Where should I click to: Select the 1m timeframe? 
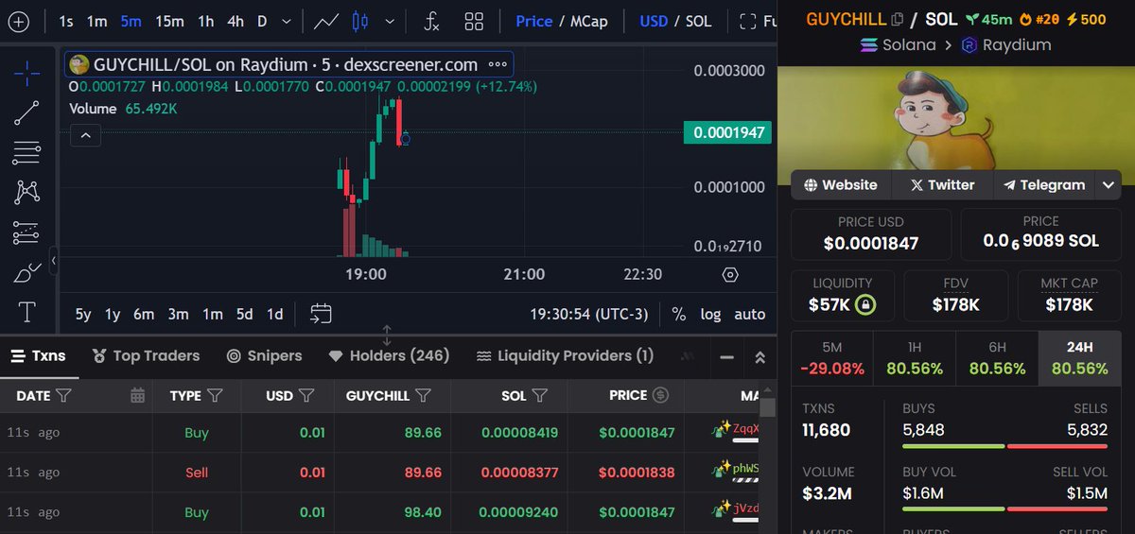(x=96, y=21)
